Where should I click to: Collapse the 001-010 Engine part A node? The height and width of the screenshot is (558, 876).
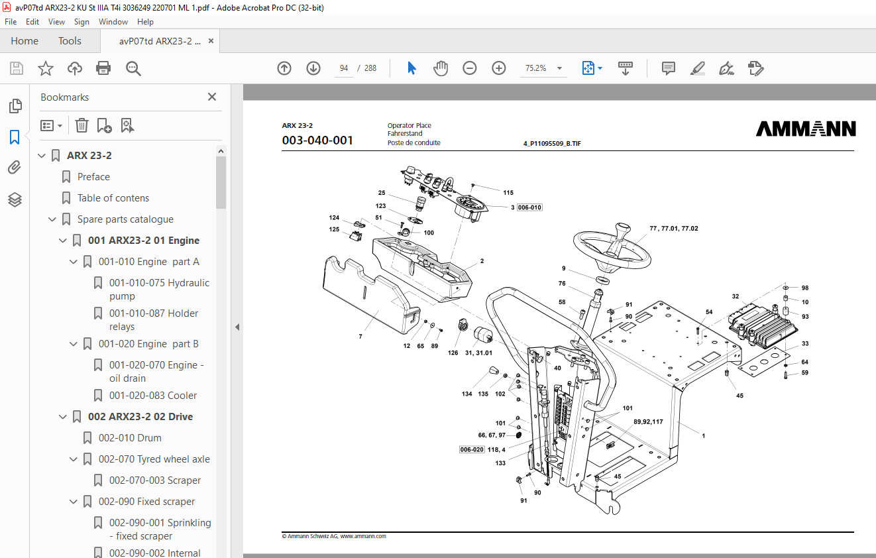click(74, 262)
